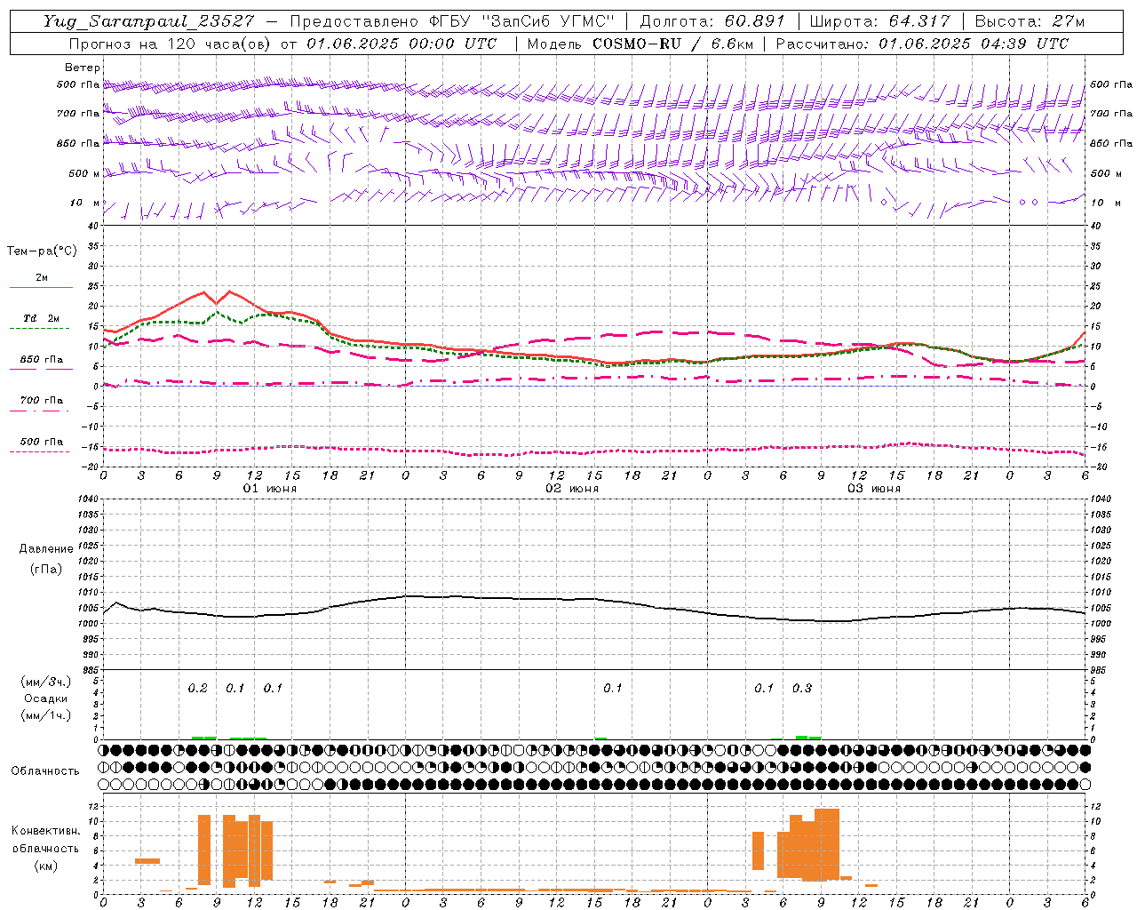Select the 850 гПа wind level label on left
1137x910 pixels.
(78, 143)
